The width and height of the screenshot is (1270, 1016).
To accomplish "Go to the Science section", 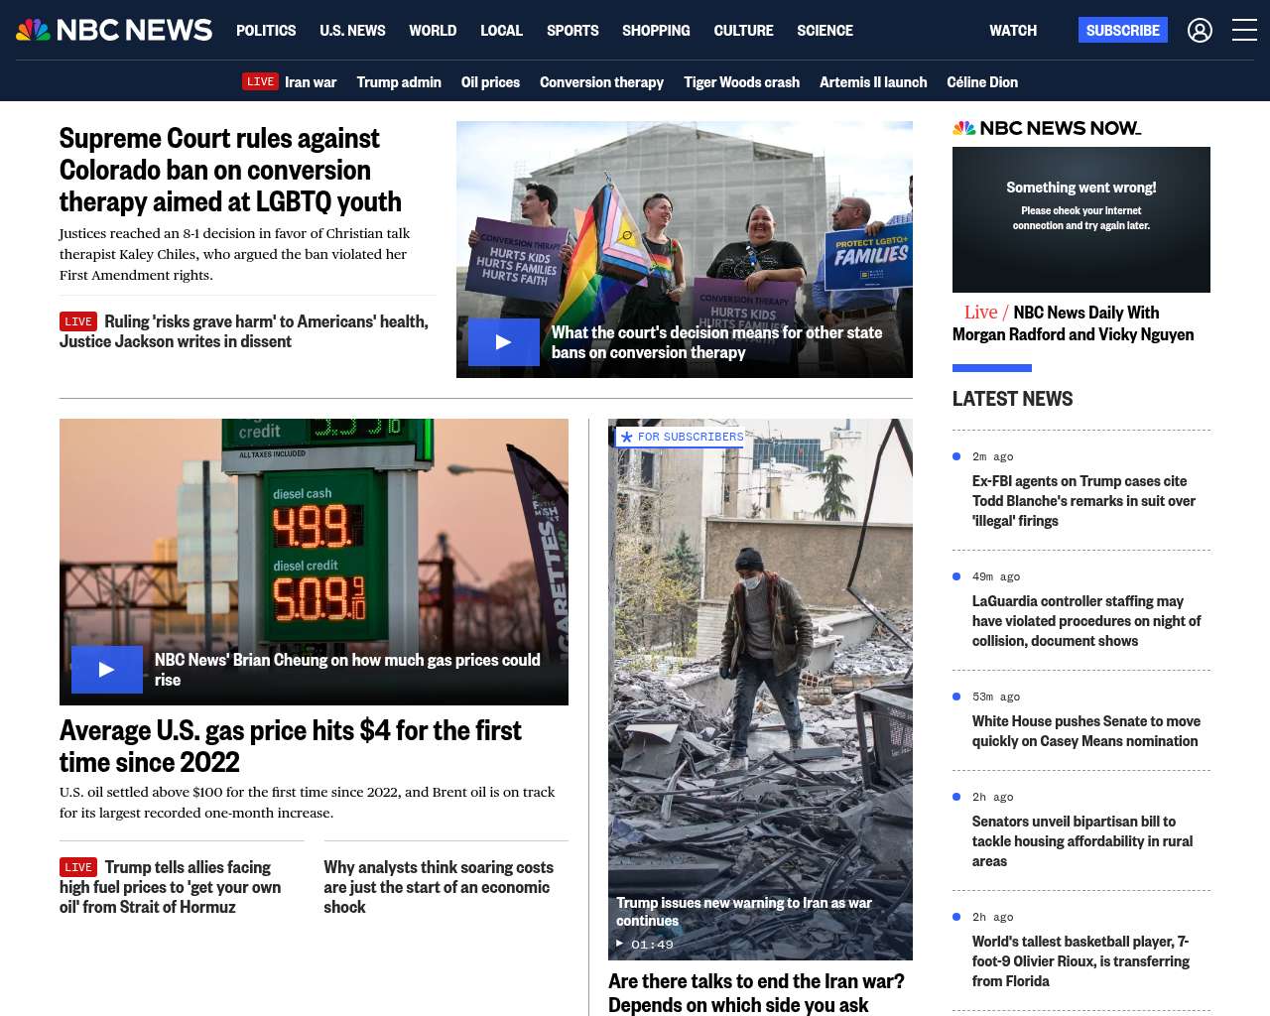I will (x=825, y=31).
